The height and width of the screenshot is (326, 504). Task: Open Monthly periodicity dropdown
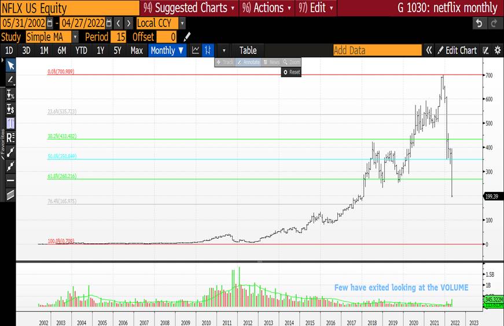click(167, 50)
